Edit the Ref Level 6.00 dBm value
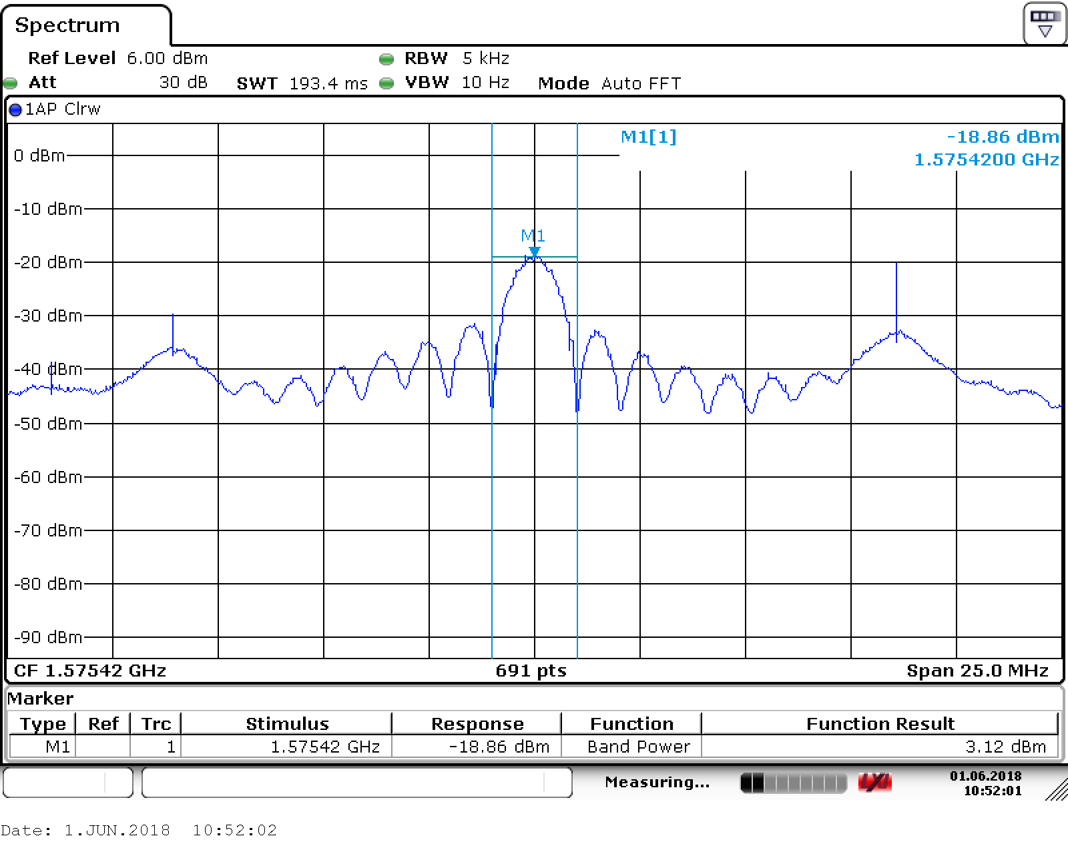Image resolution: width=1068 pixels, height=862 pixels. (x=167, y=59)
